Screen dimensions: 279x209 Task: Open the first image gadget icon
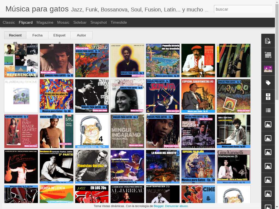pyautogui.click(x=268, y=124)
